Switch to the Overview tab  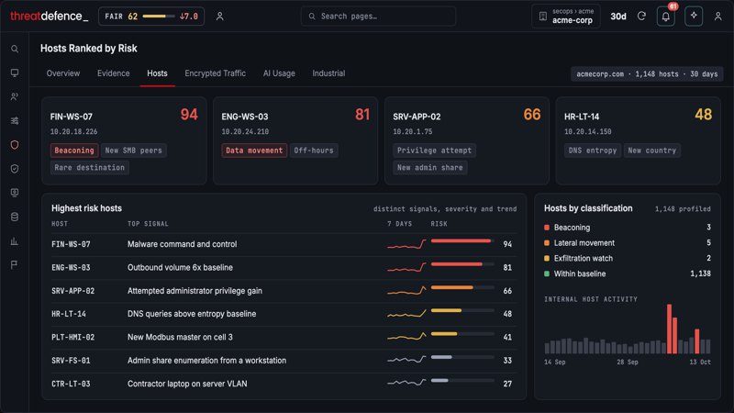click(x=63, y=73)
